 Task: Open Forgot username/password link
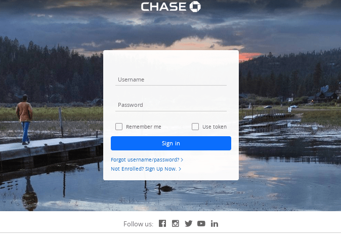click(145, 160)
